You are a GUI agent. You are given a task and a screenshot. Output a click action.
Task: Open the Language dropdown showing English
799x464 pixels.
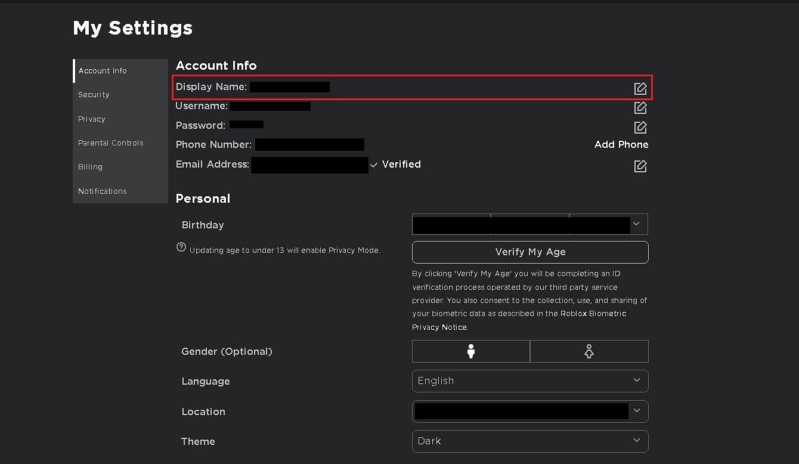point(529,381)
